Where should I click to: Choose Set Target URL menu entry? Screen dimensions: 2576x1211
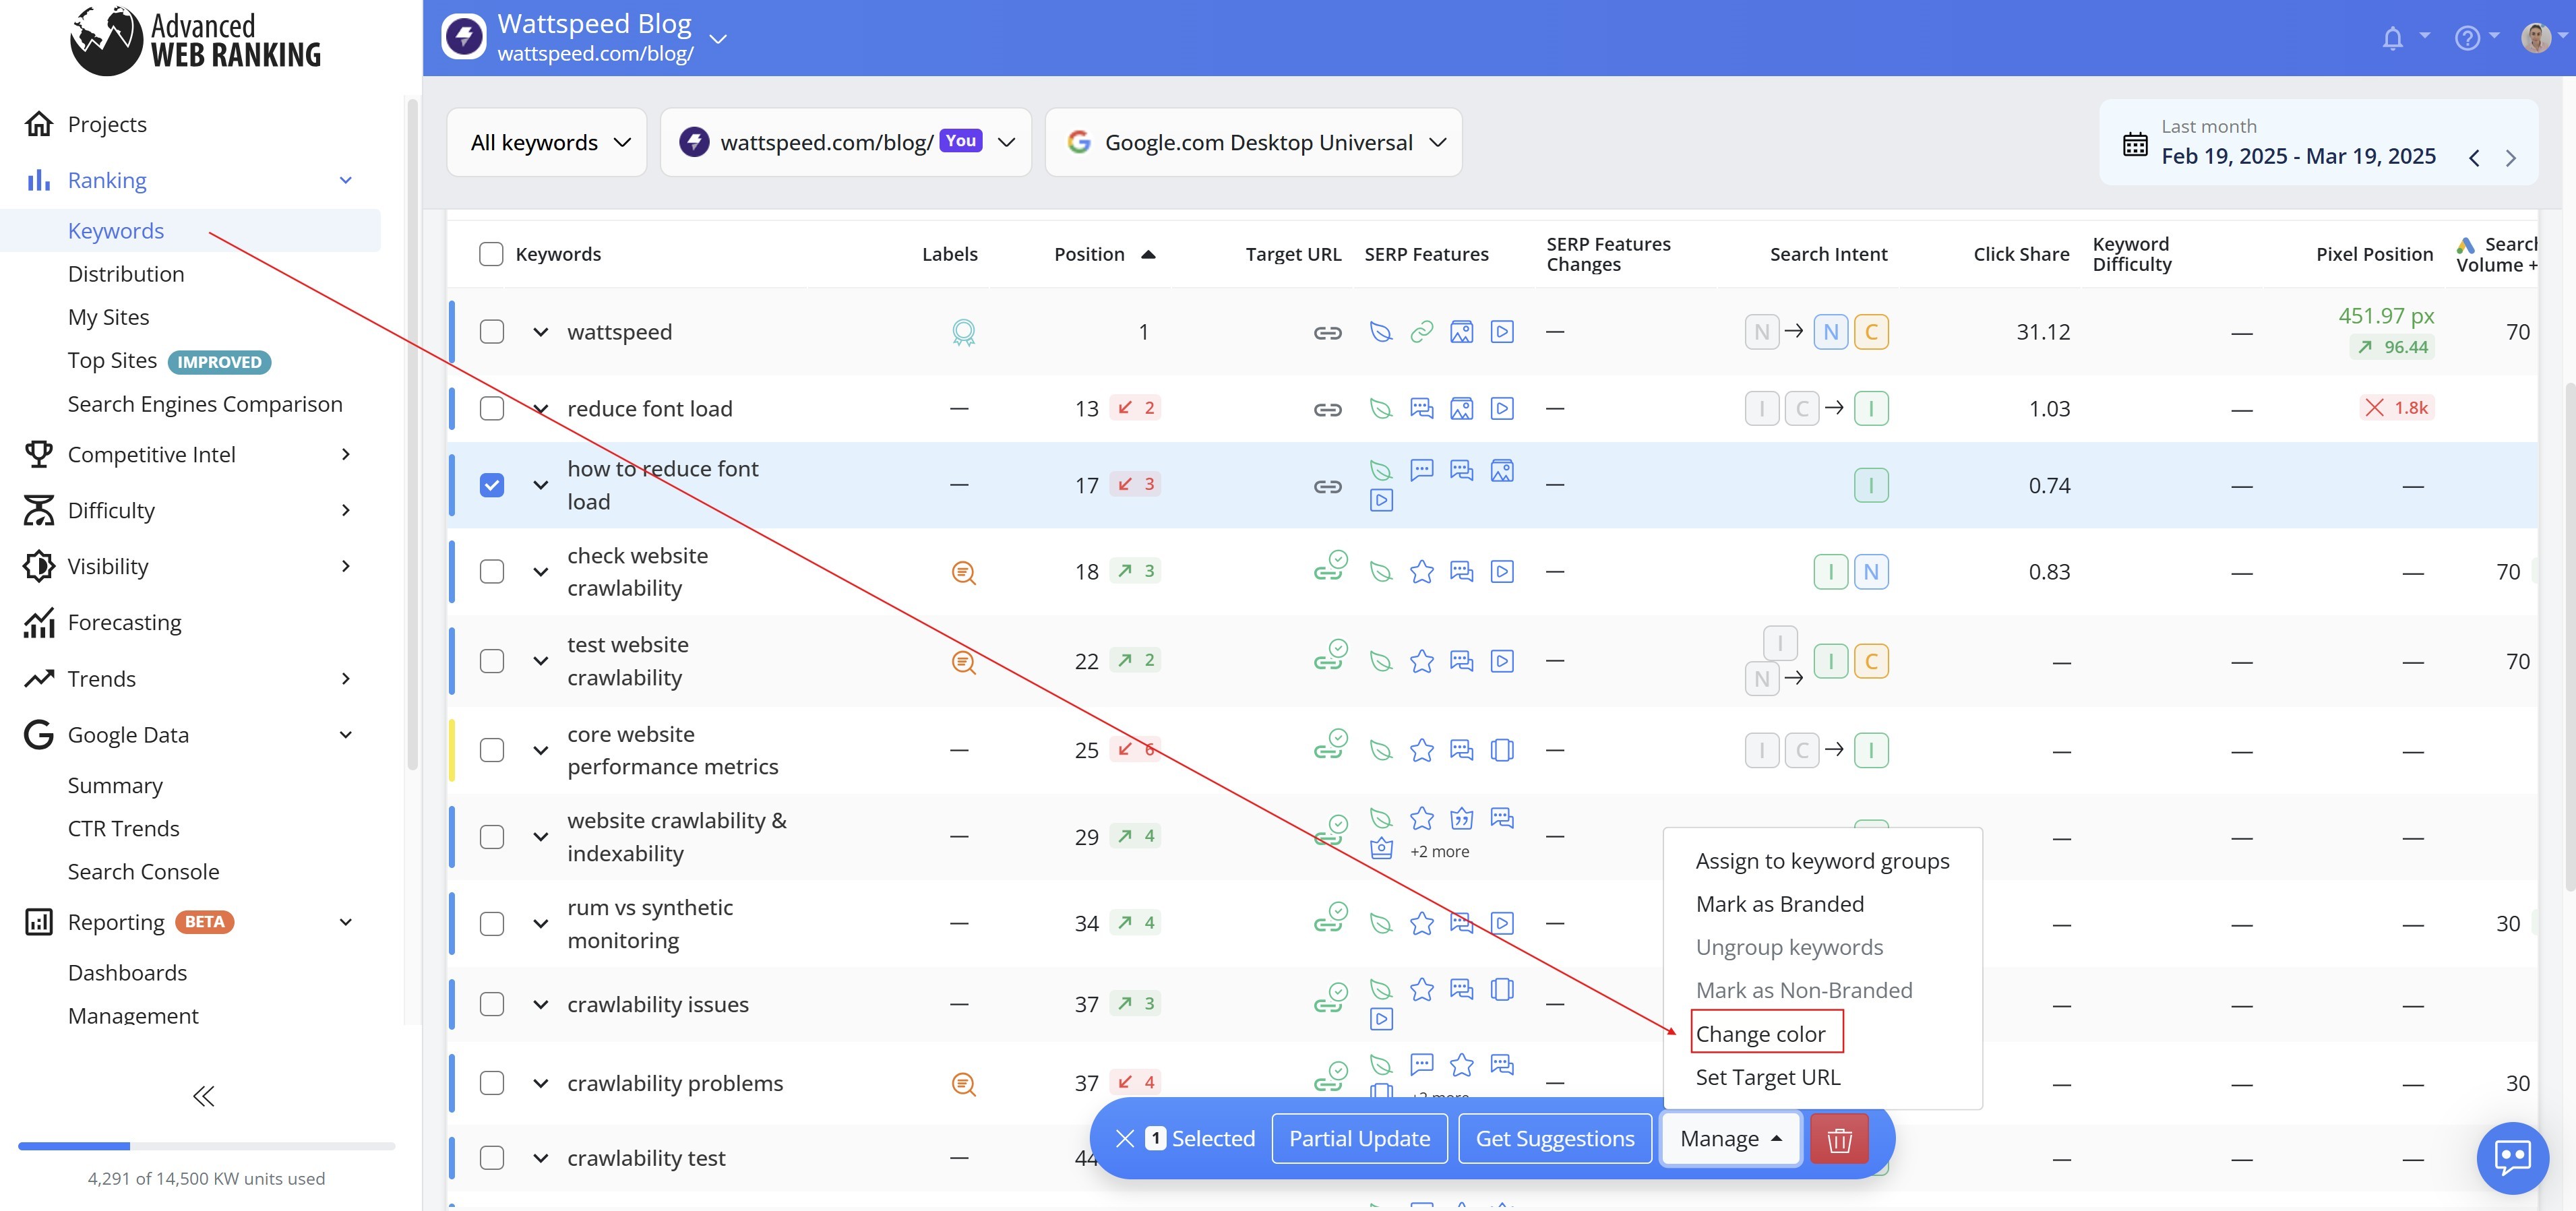(x=1768, y=1077)
